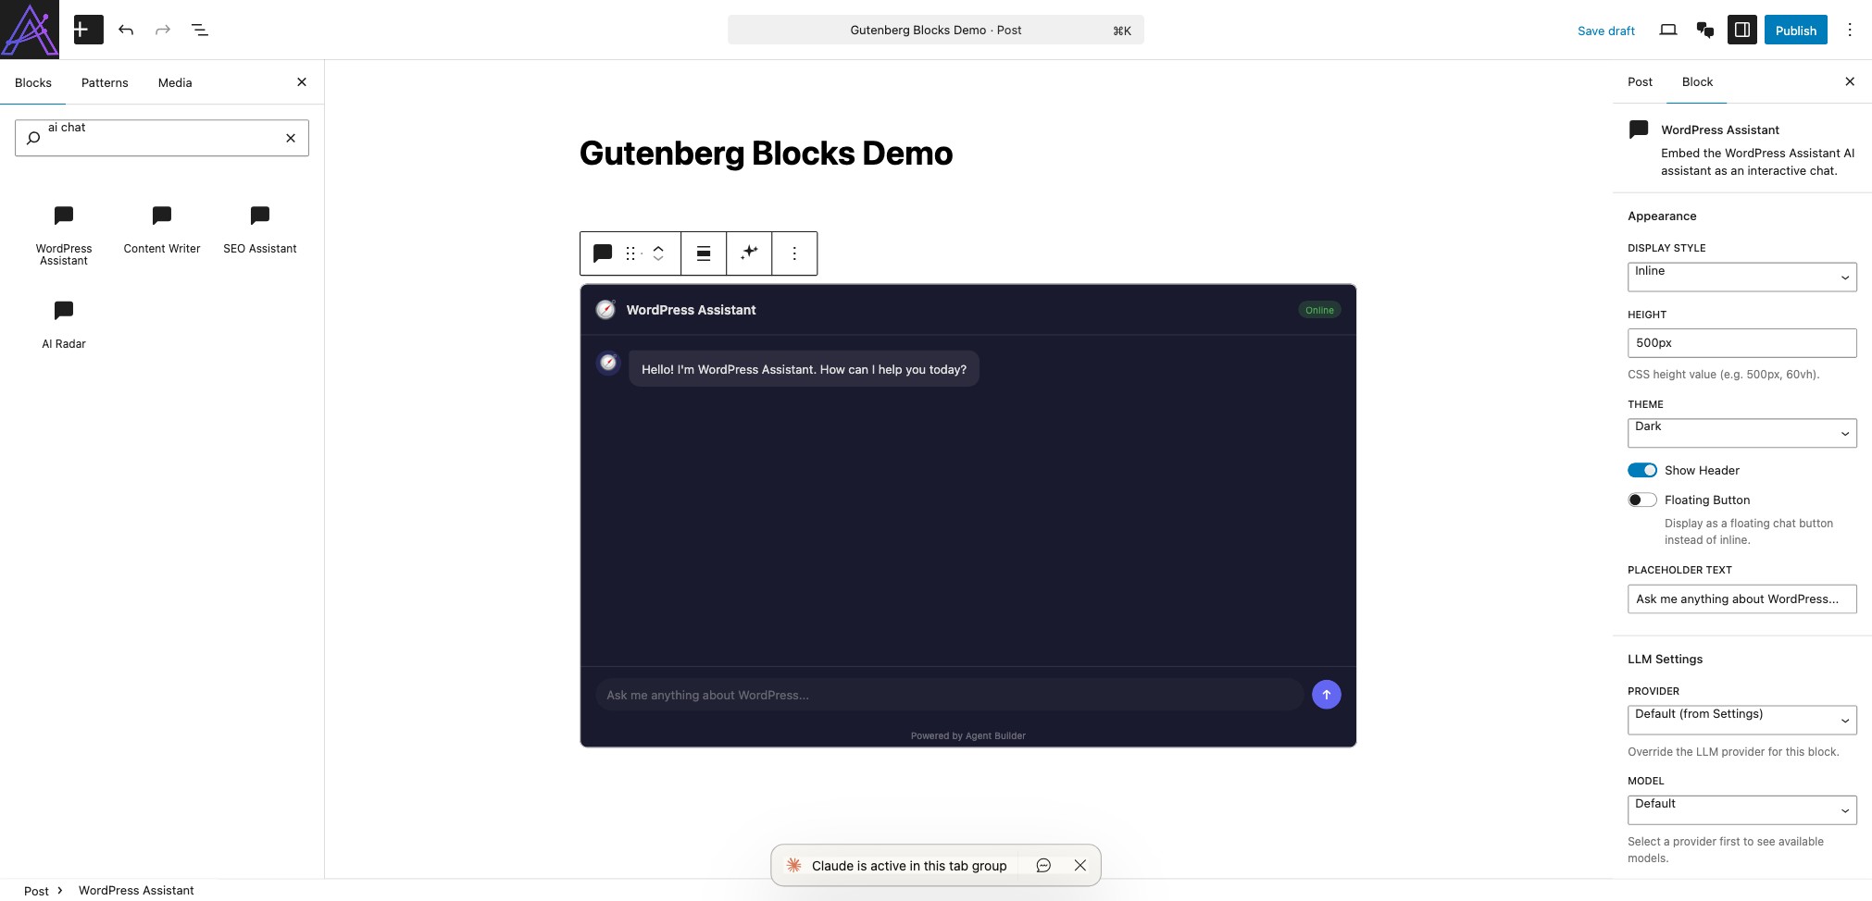Select the AI Radar block icon
Screen dimensions: 1872x901
click(x=63, y=311)
